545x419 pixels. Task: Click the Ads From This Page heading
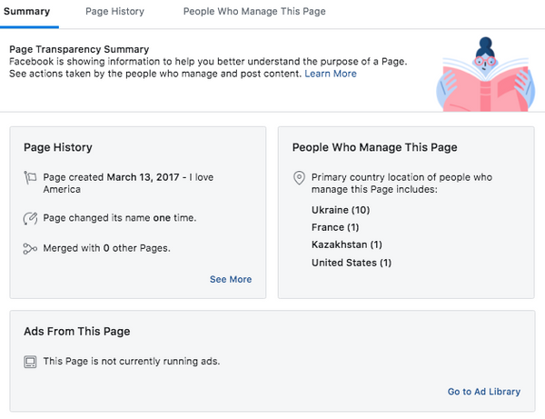point(77,332)
